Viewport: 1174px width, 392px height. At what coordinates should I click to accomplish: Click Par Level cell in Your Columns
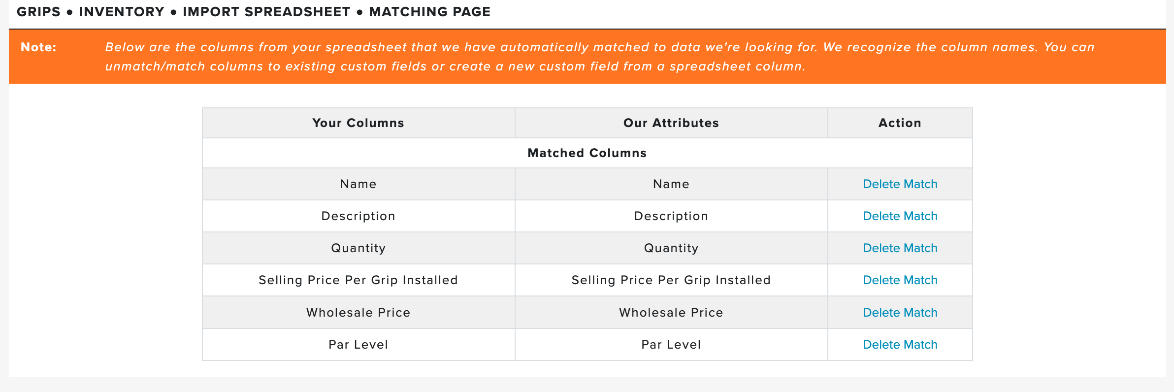pos(358,345)
